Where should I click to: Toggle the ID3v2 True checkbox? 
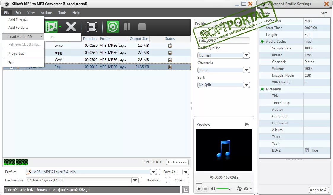(307, 150)
